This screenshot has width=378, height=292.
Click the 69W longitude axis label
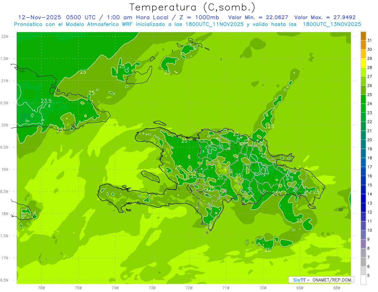[300, 288]
